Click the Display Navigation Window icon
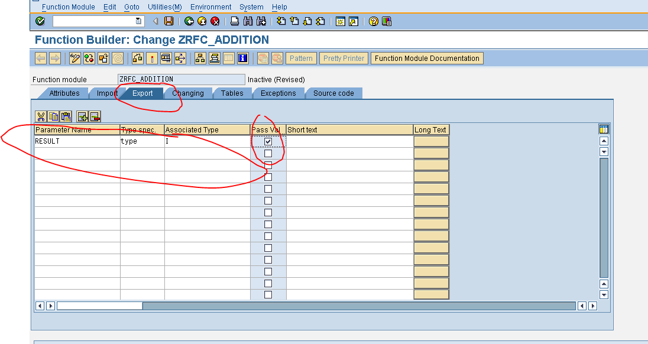The width and height of the screenshot is (648, 344). click(x=214, y=59)
